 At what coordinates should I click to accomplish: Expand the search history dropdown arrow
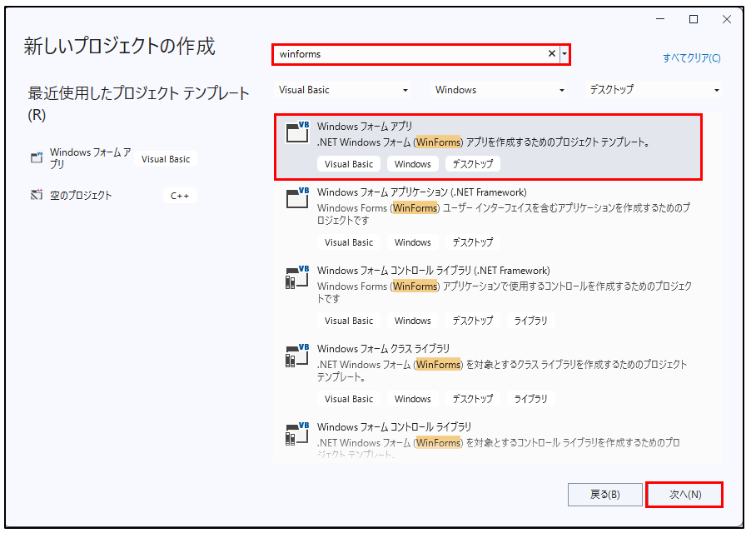pos(564,54)
